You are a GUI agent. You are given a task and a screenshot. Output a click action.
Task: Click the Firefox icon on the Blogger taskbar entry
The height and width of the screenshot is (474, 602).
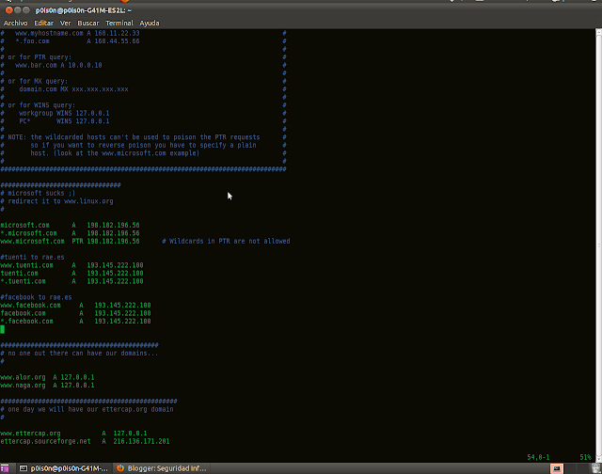pos(120,468)
